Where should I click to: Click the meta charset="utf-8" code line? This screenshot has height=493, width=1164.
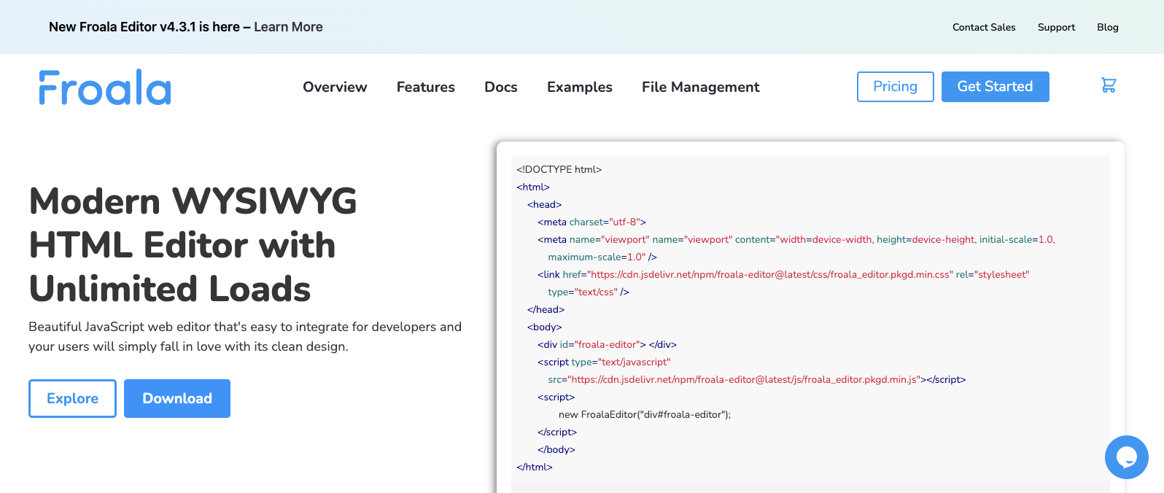[x=591, y=222]
